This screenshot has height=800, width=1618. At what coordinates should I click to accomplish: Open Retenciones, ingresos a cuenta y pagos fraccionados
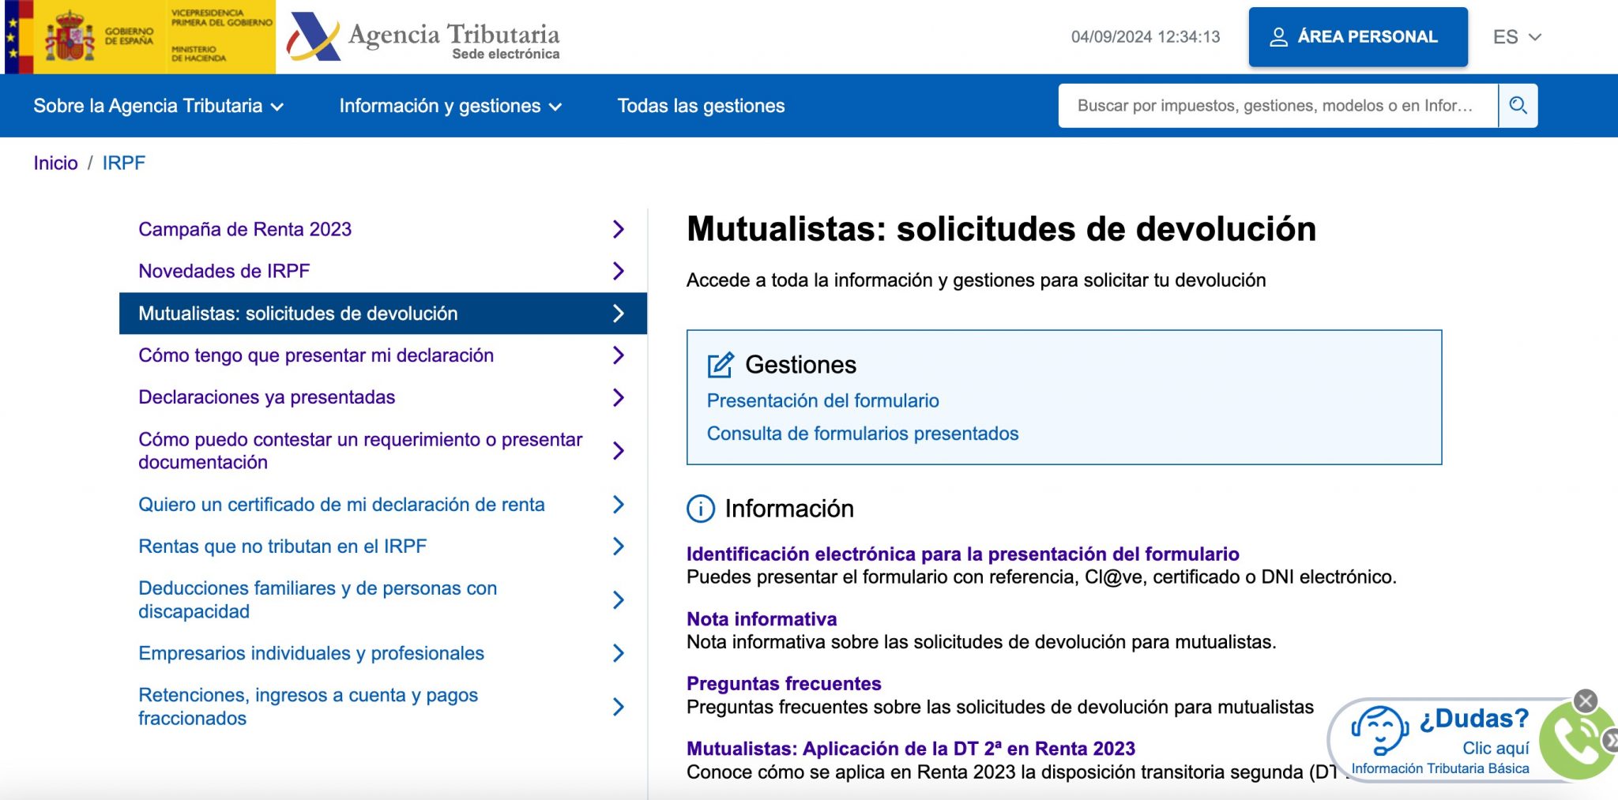click(308, 706)
